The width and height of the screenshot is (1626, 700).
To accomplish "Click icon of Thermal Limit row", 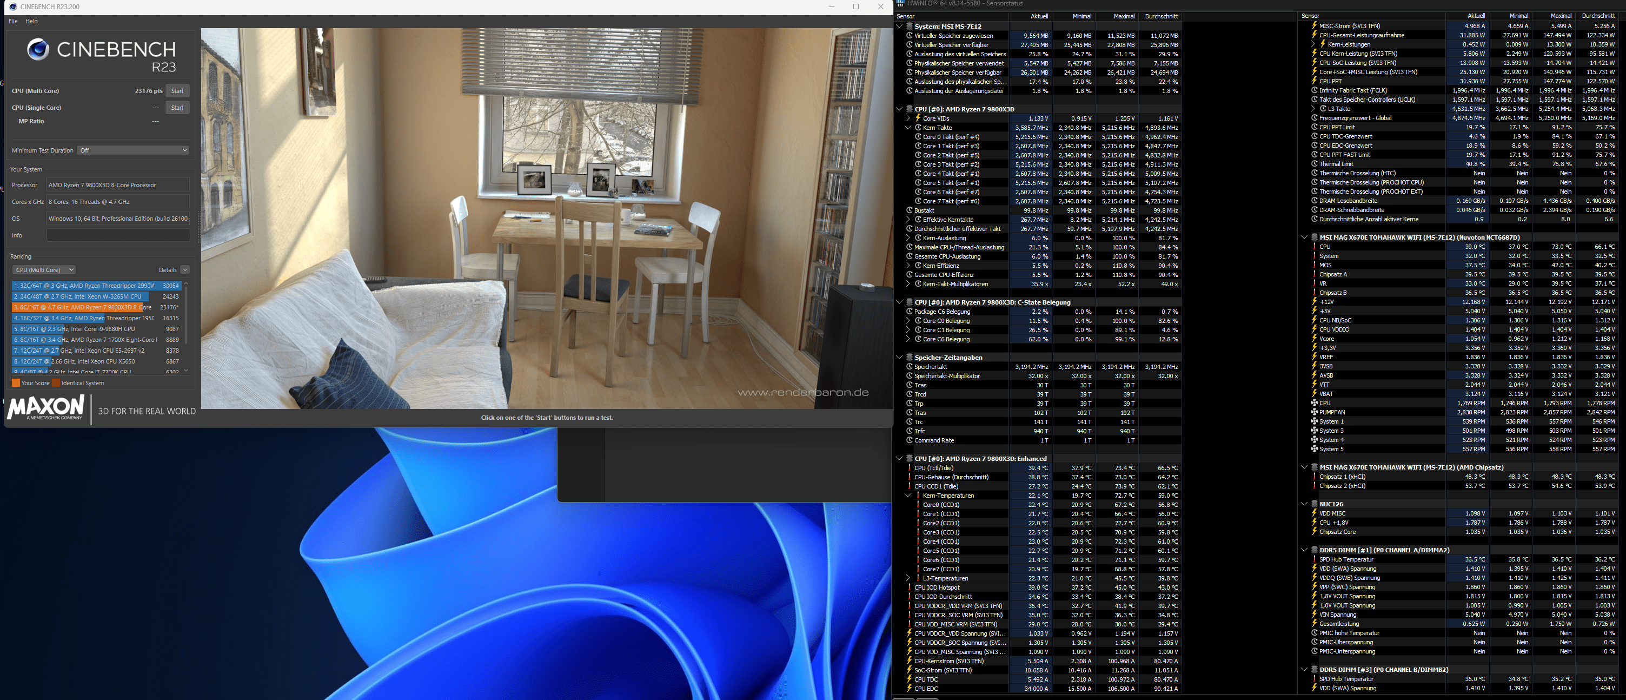I will (1315, 164).
